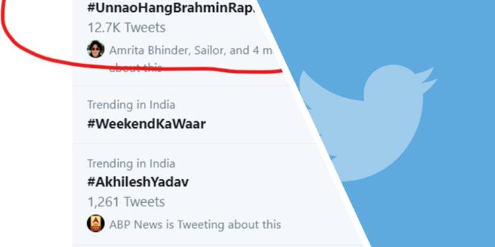Open the #AkhileshYadav trending hashtag
495x247 pixels.
(138, 182)
